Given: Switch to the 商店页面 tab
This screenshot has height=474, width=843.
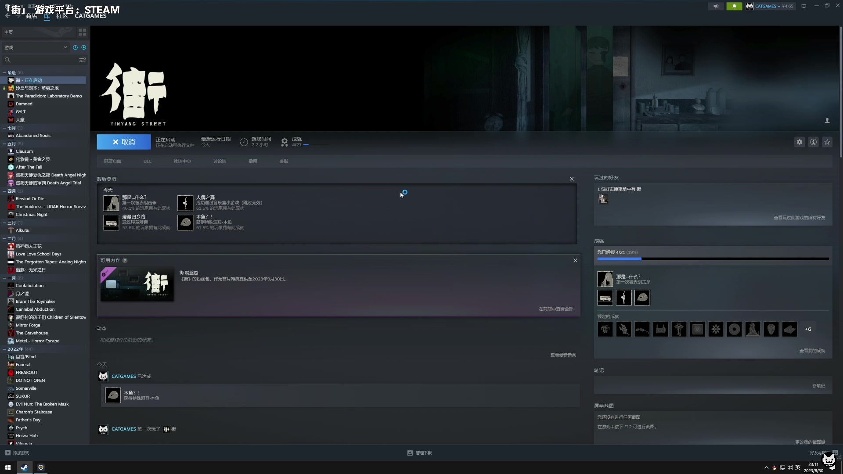Looking at the screenshot, I should pyautogui.click(x=112, y=161).
